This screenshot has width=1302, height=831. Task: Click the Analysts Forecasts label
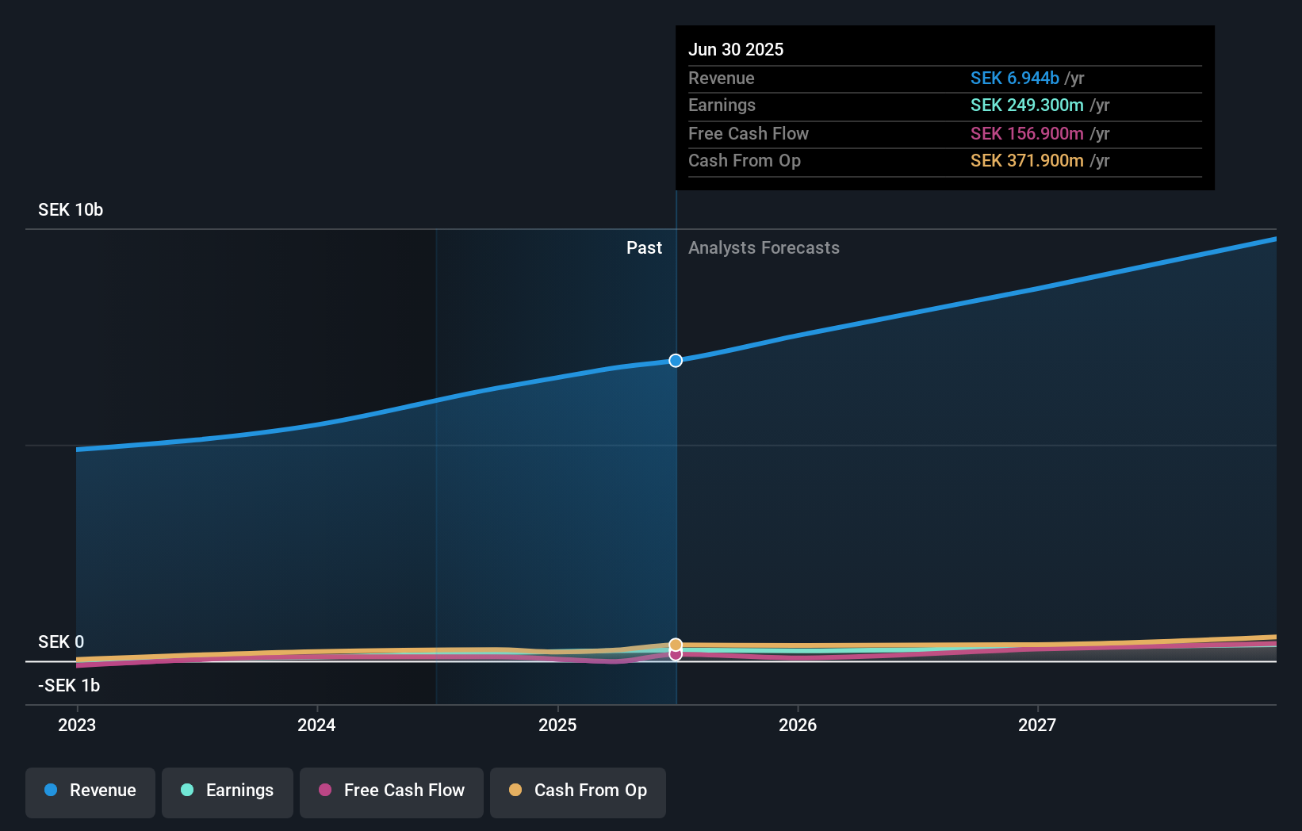tap(764, 248)
